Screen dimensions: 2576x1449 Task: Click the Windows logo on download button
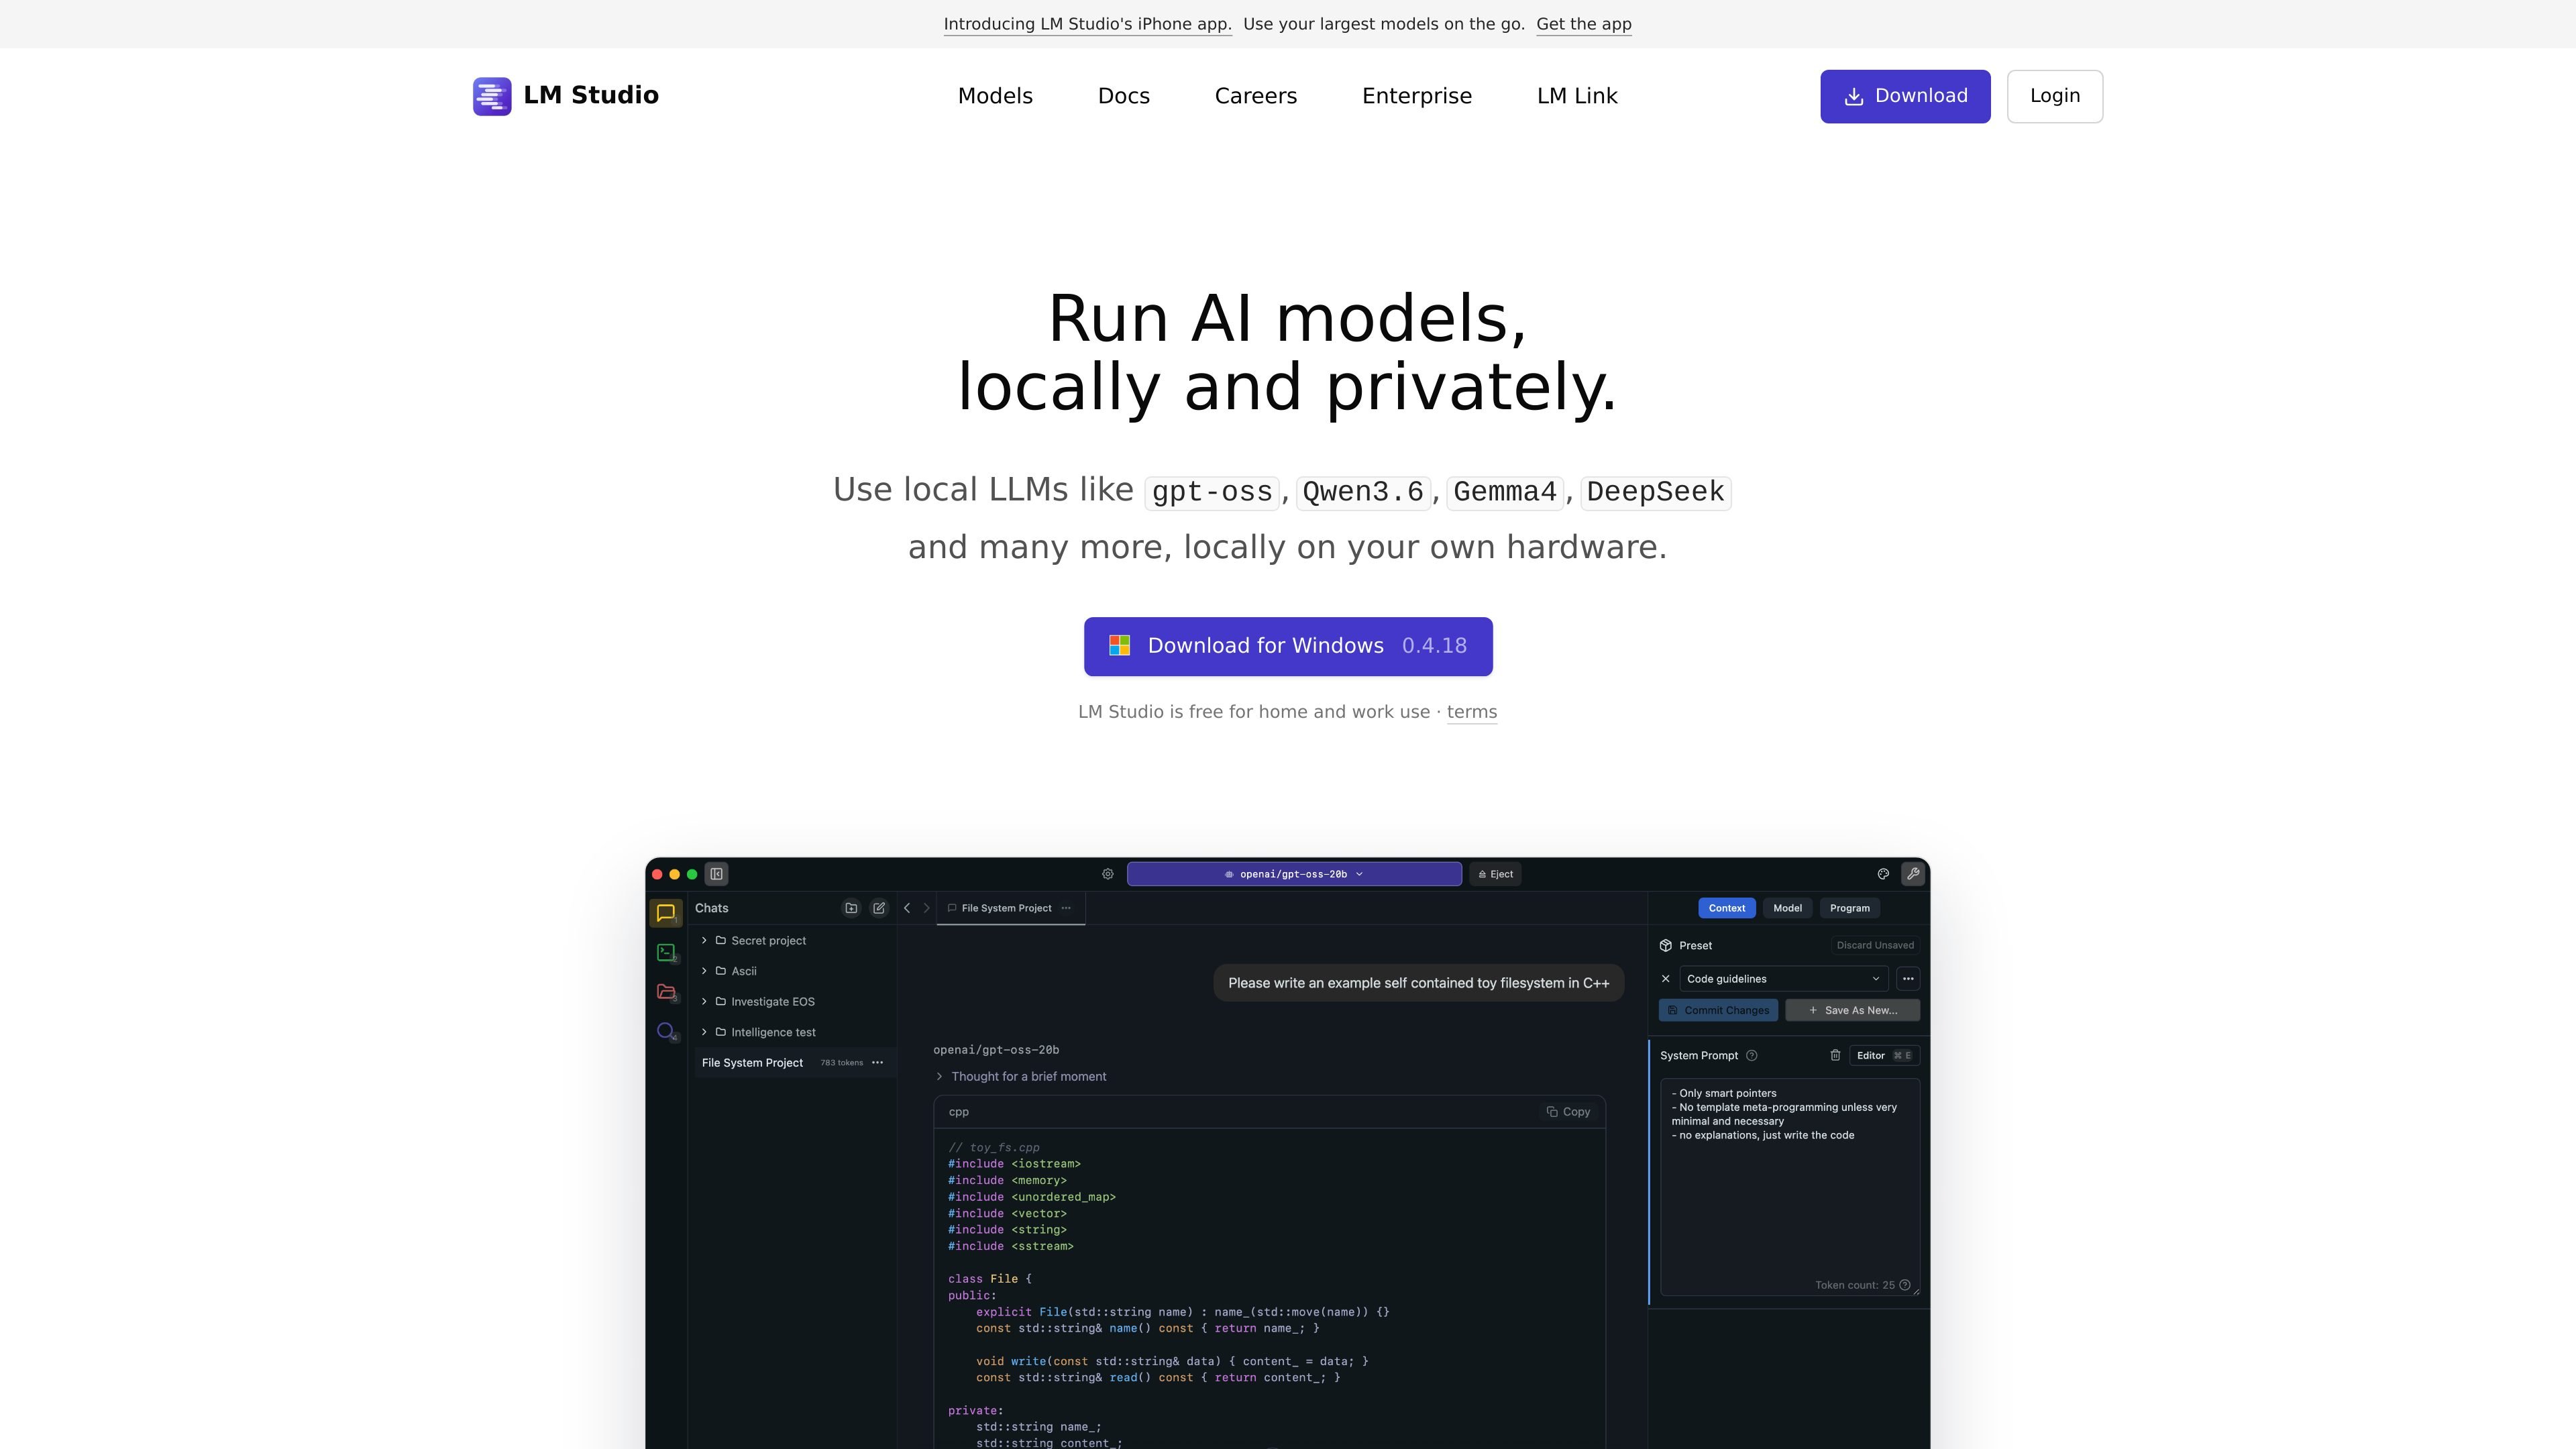point(1120,646)
